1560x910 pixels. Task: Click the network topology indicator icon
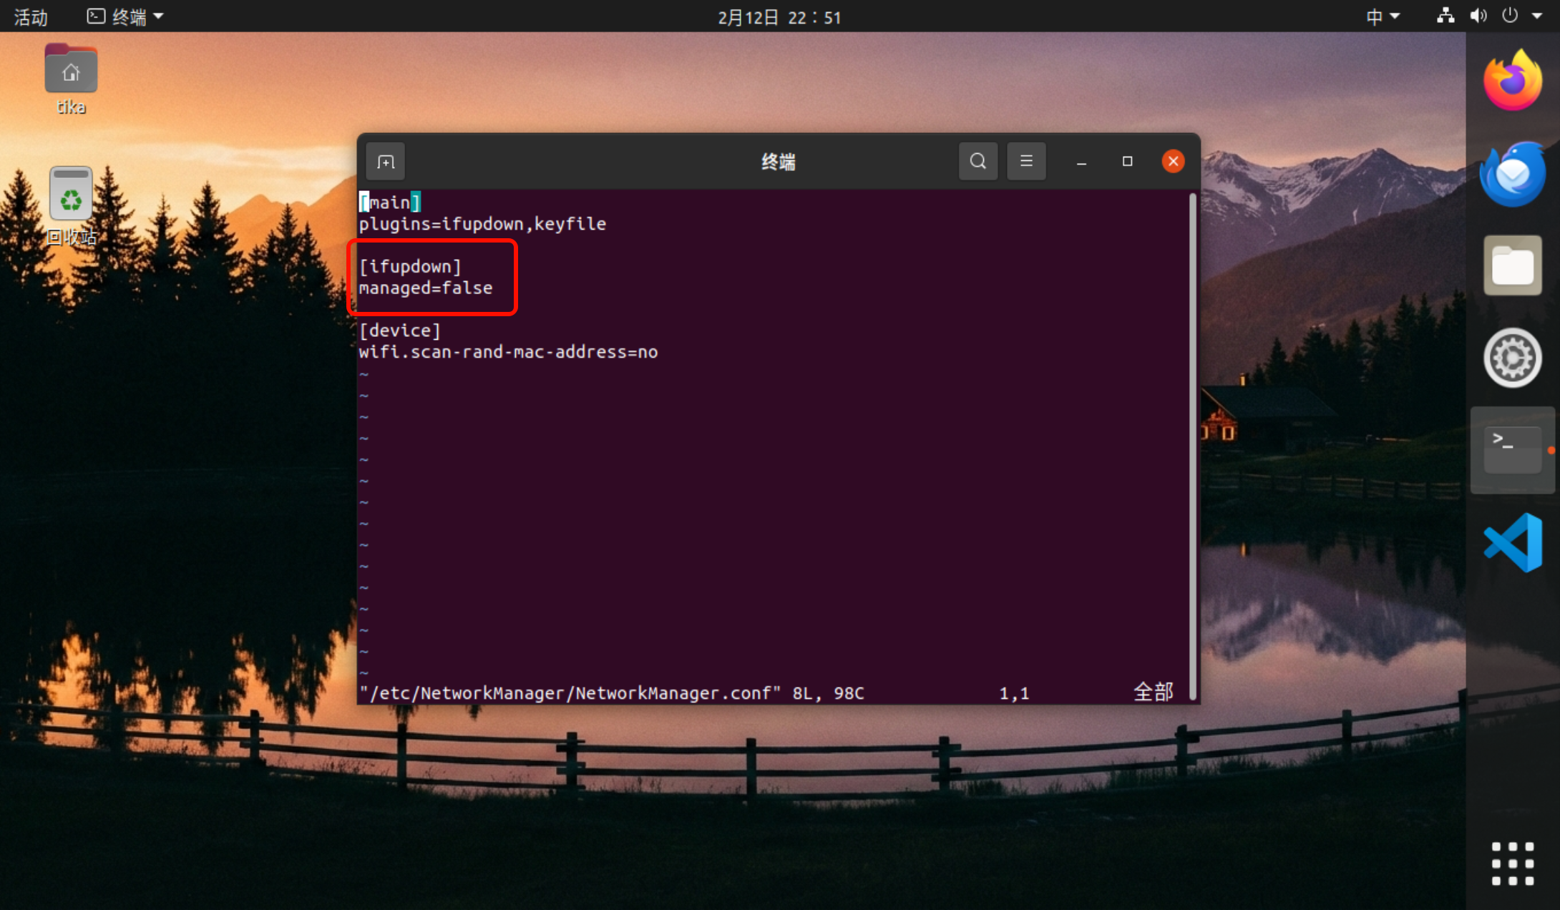coord(1444,16)
